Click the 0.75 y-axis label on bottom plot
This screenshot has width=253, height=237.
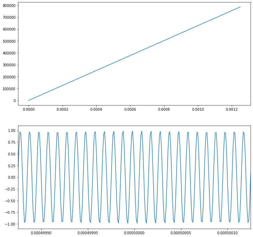pos(12,142)
